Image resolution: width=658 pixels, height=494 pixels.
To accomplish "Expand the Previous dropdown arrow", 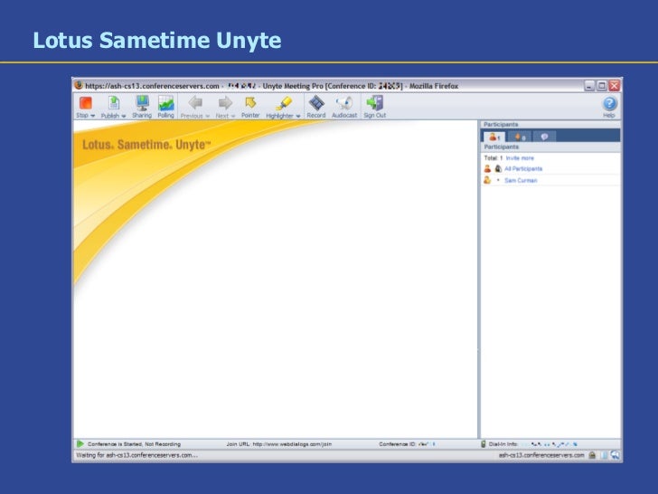I will coord(207,117).
